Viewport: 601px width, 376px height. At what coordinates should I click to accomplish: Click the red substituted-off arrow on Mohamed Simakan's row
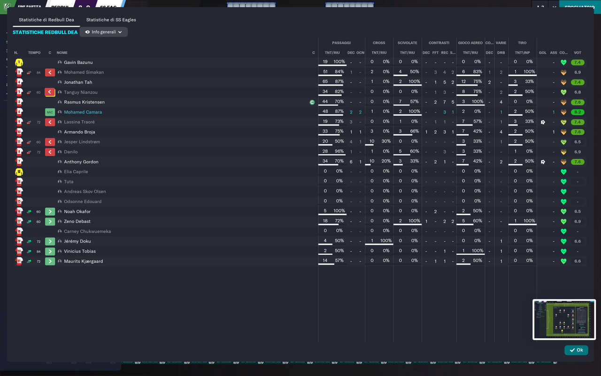(50, 72)
